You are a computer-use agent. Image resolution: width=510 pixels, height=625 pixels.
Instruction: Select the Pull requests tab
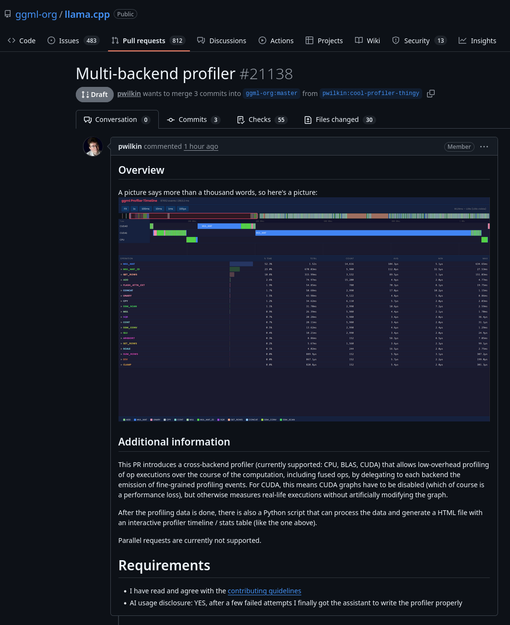click(x=149, y=41)
